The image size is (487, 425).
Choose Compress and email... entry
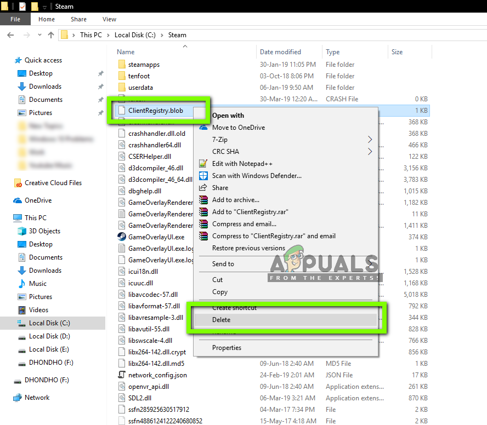pos(245,225)
